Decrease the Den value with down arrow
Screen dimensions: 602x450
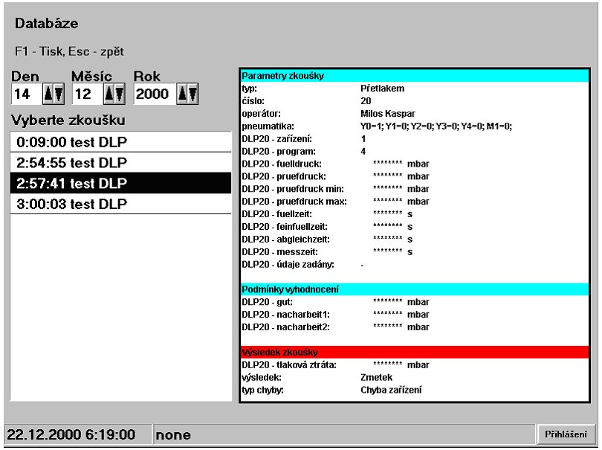59,94
